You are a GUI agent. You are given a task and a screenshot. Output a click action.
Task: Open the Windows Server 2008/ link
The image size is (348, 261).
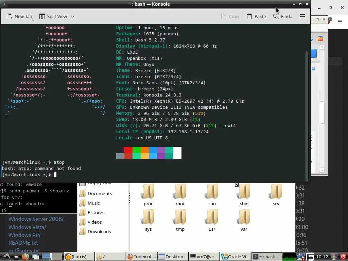[36, 219]
